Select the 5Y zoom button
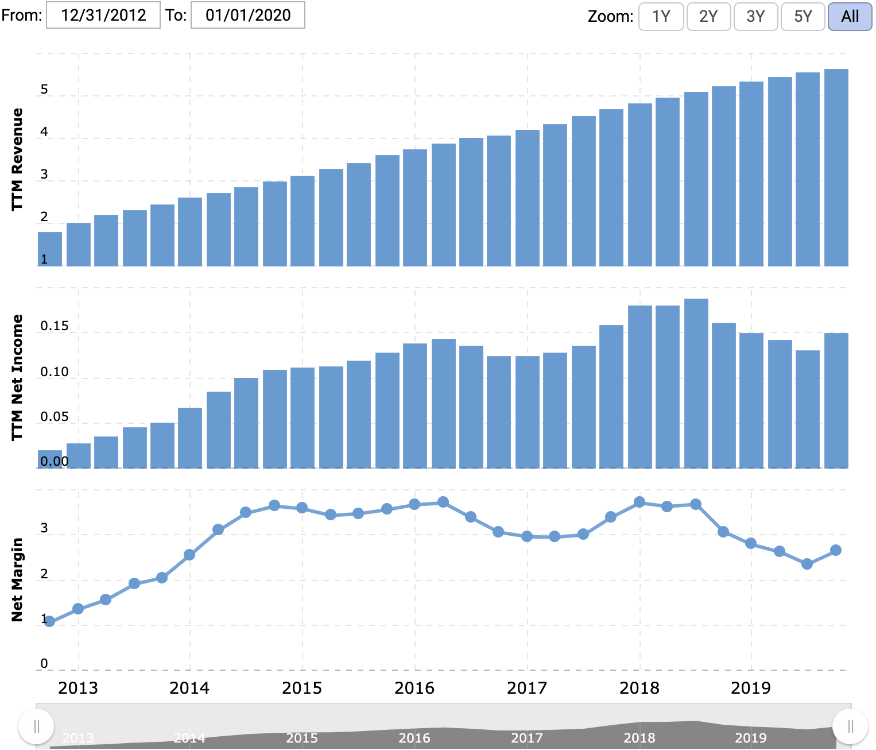876x750 pixels. (x=803, y=16)
